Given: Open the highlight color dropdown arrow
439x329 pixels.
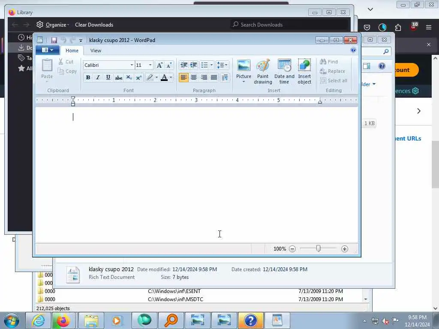Looking at the screenshot, I should 156,78.
